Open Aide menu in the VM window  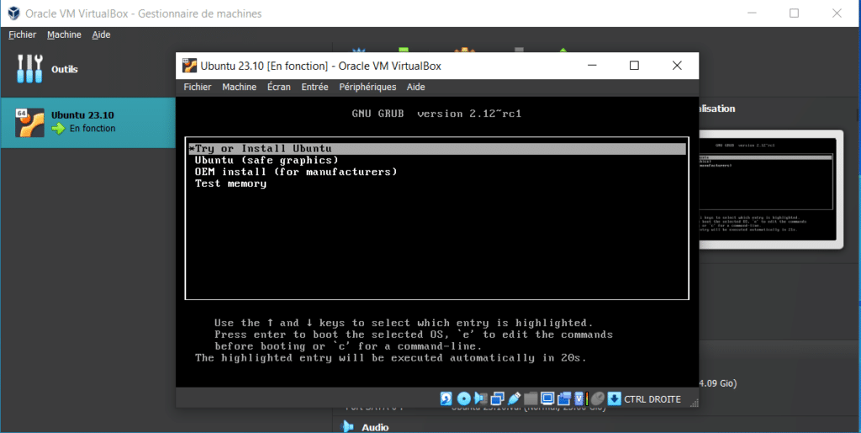[x=415, y=87]
